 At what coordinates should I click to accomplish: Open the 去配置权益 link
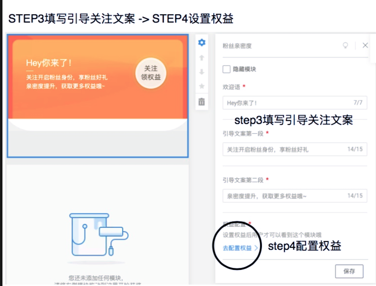point(240,248)
